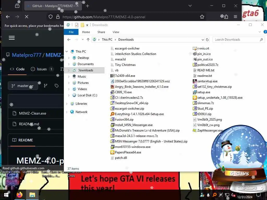Viewport: 267px width, 200px height.
Task: Collapse the This PC tree node
Action: coord(67,51)
